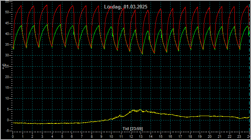
Task: Click the 10 label on the temperature axis
Action: coord(7,99)
